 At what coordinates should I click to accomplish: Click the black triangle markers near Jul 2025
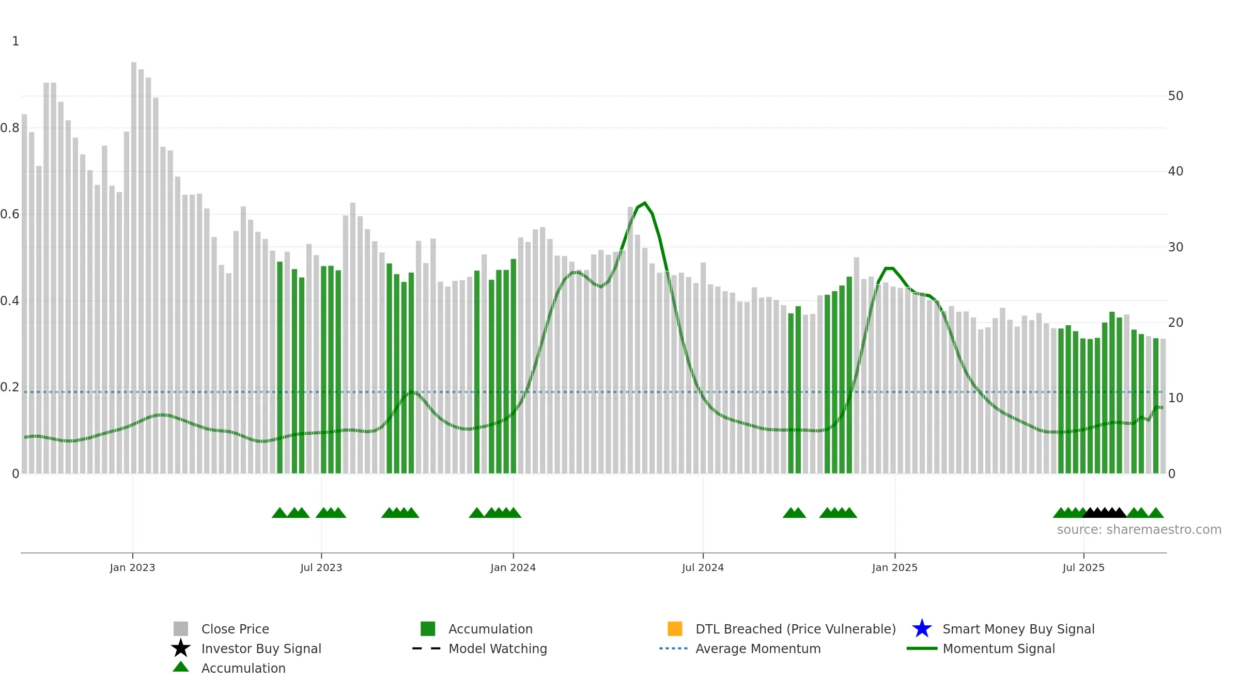pyautogui.click(x=1105, y=513)
